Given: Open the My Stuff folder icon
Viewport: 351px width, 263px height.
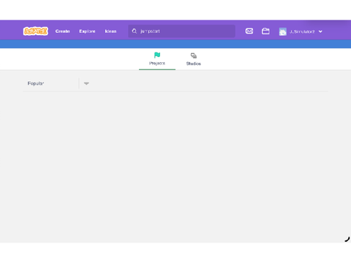Looking at the screenshot, I should (x=265, y=31).
